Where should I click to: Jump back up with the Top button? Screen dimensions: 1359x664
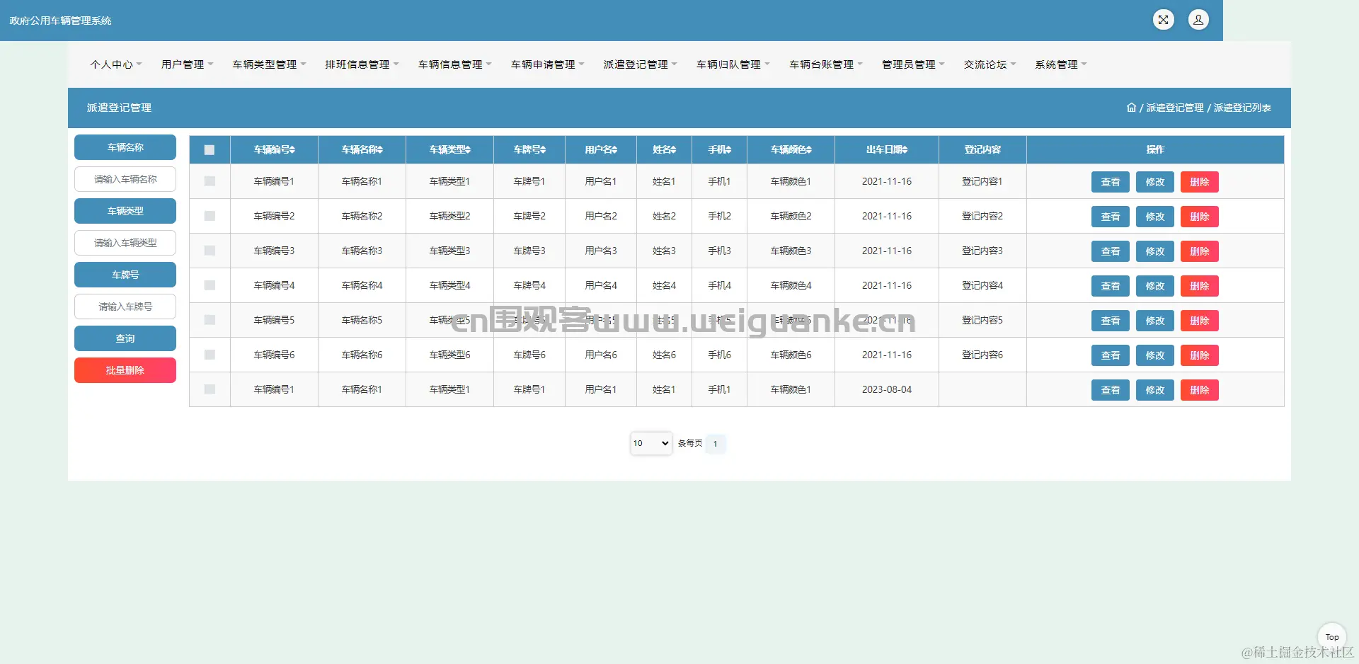1331,637
